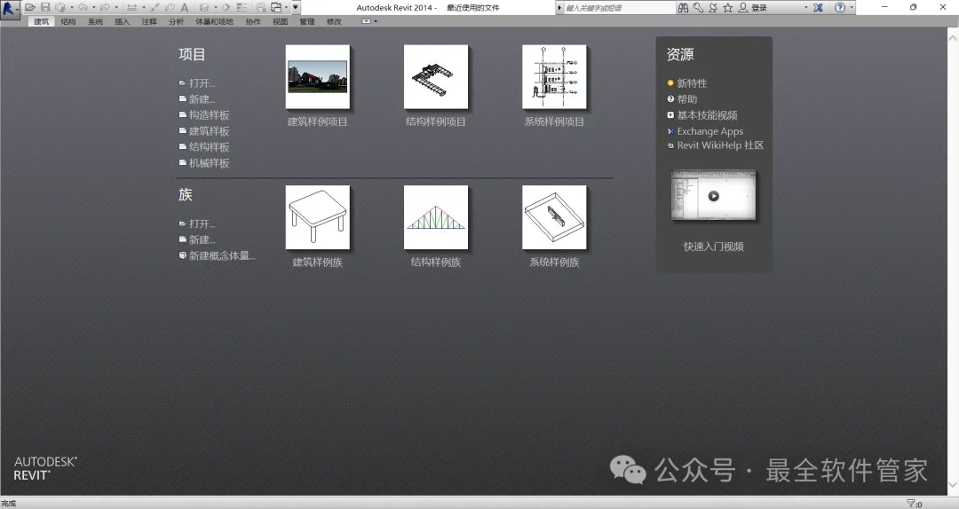Click the binoculars search icon
959x509 pixels.
click(x=683, y=7)
